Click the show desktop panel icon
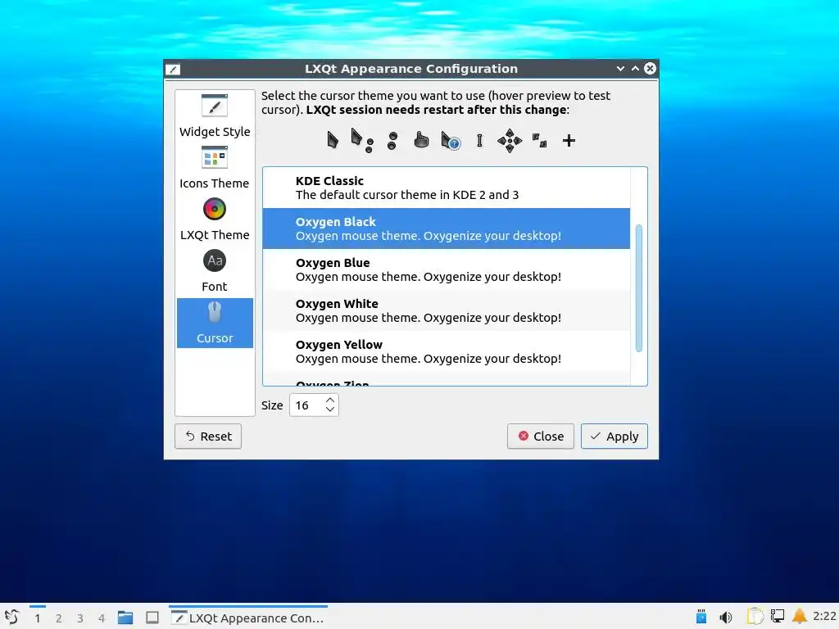The image size is (839, 629). pos(152,618)
